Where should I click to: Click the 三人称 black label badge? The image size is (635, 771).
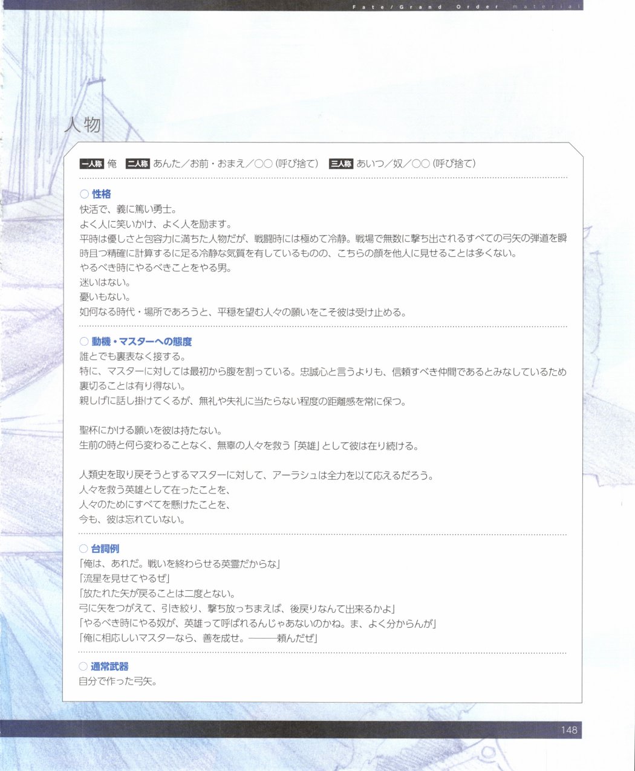point(341,164)
